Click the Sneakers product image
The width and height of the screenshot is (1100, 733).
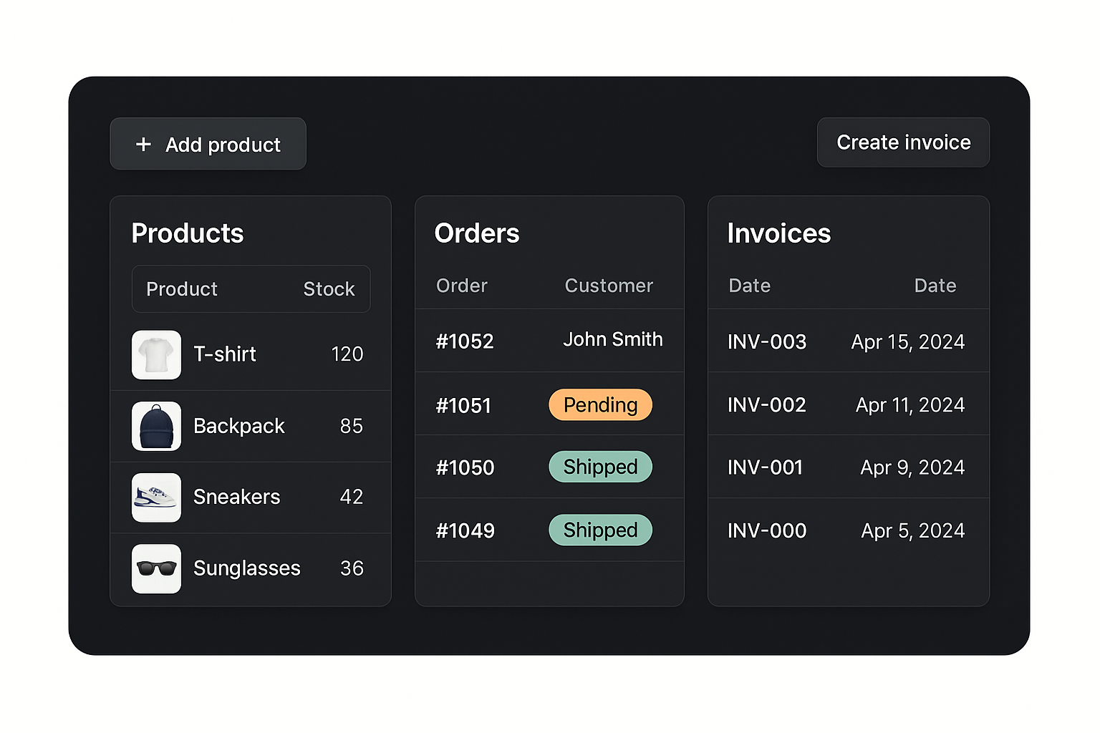[x=156, y=497]
